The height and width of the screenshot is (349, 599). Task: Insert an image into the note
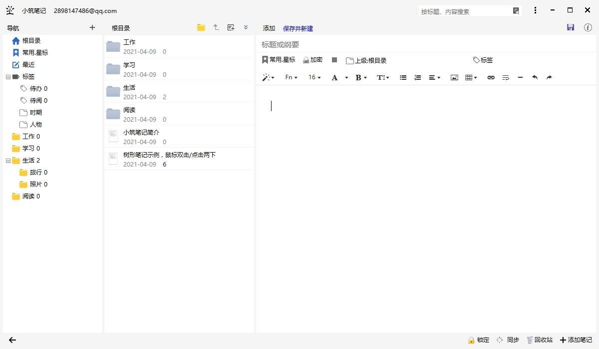(454, 77)
